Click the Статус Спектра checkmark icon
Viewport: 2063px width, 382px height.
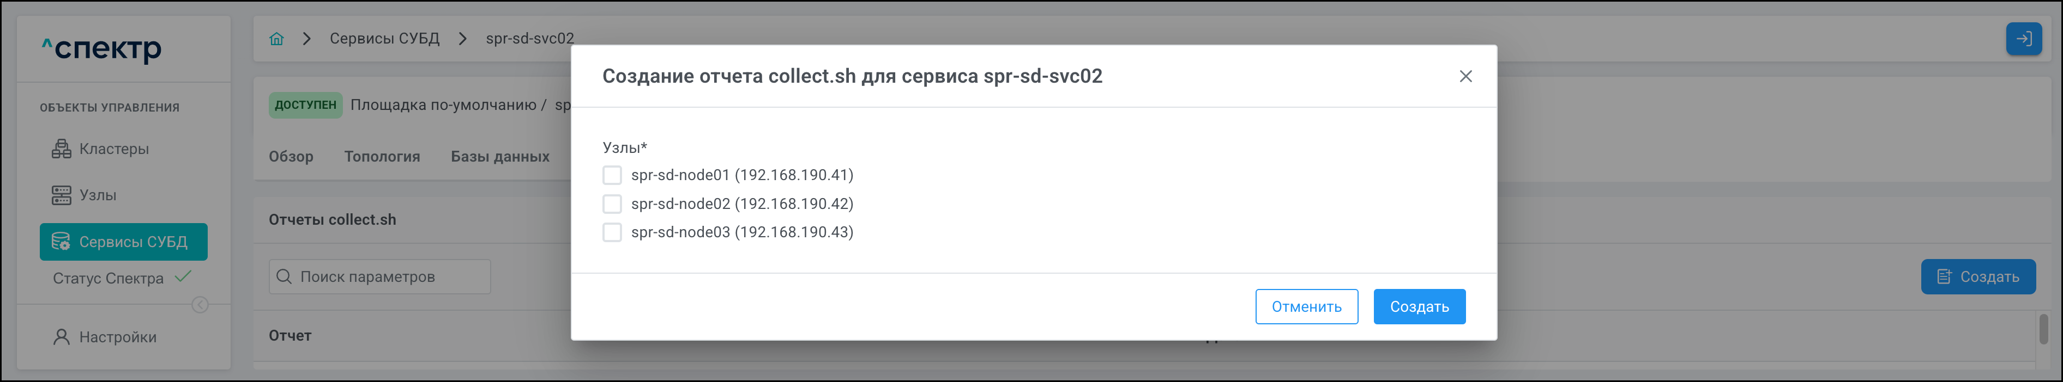pos(183,276)
